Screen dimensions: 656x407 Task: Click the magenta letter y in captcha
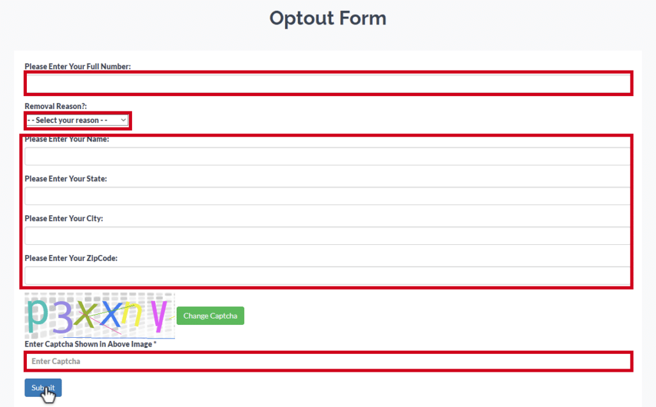point(160,313)
